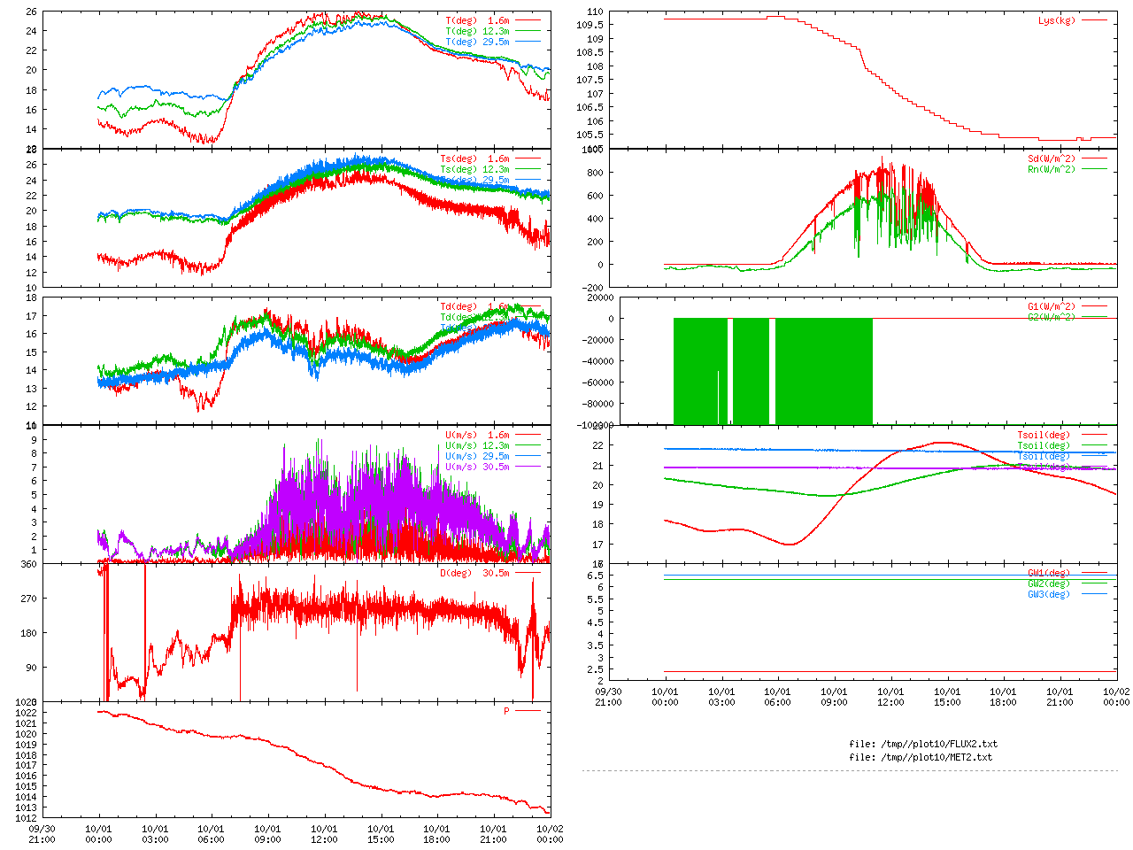Click the 109.5 tick on Lys axis
The image size is (1133, 850).
pos(590,25)
